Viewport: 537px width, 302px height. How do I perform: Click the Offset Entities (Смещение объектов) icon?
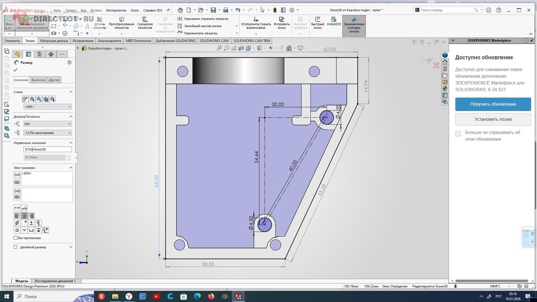145,19
